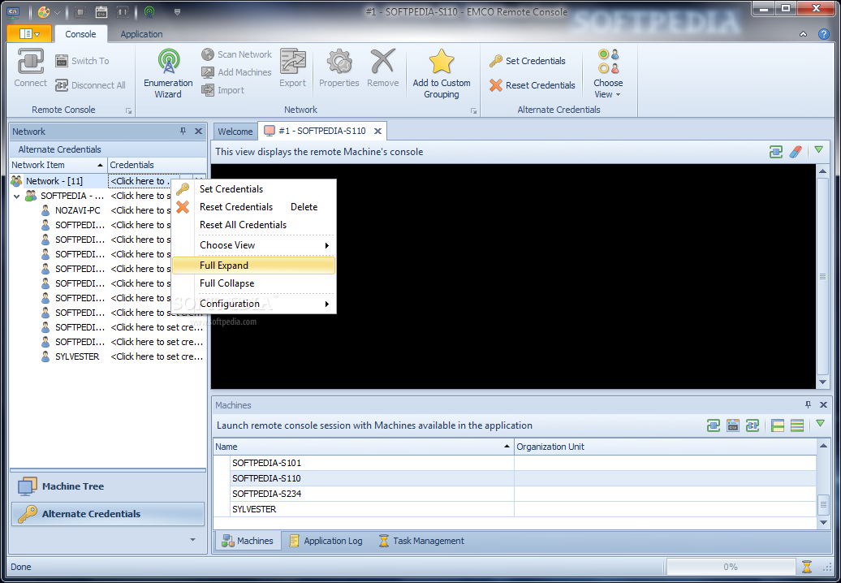
Task: Click Set Credentials in the ribbon
Action: [527, 61]
